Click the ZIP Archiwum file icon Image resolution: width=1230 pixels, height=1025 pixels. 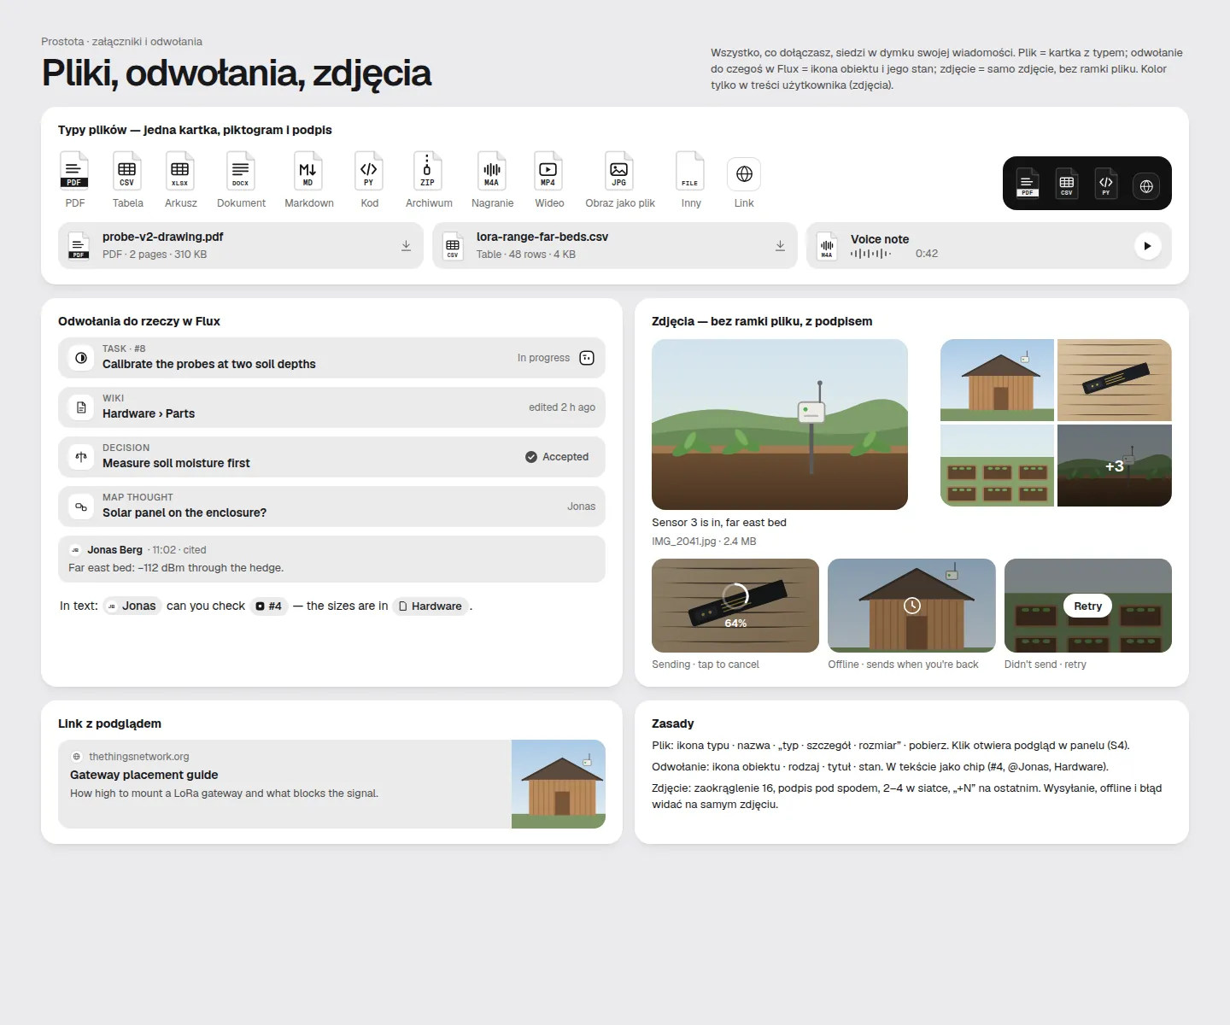(428, 170)
